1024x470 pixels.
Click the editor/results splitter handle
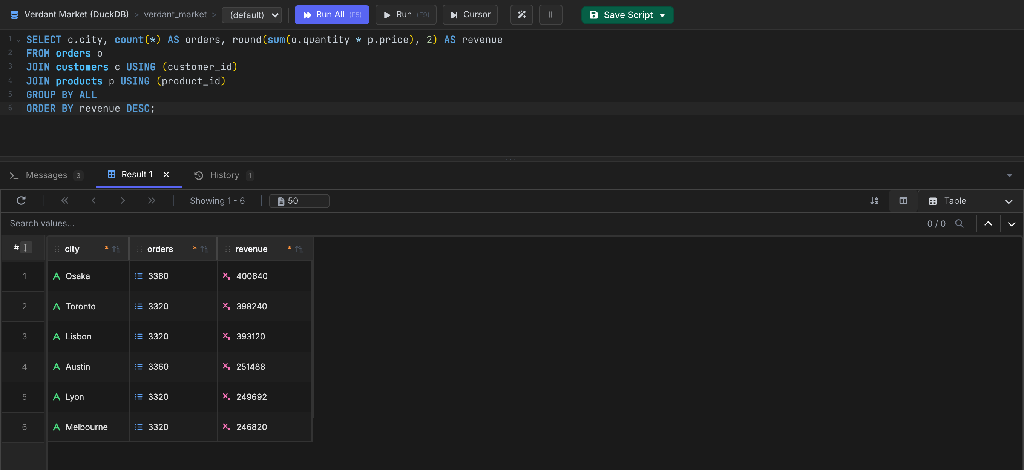pos(511,159)
